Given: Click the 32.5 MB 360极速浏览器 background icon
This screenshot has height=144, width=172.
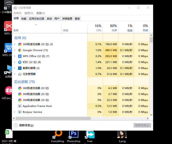Looking at the screenshot, I should coord(20,100).
